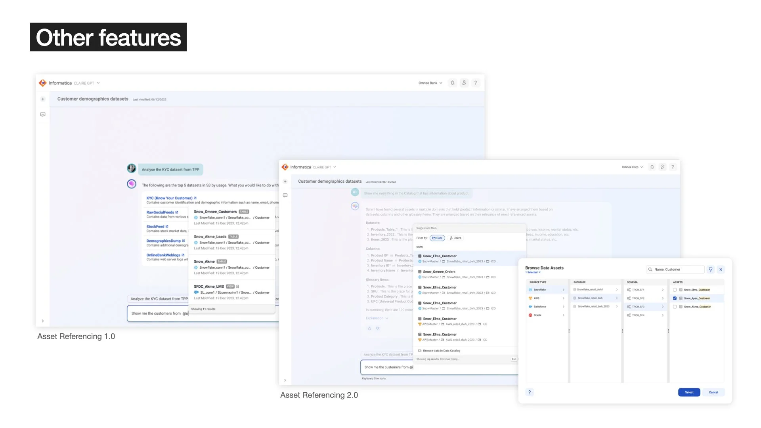Click the blue Select button
This screenshot has width=761, height=428.
tap(689, 392)
